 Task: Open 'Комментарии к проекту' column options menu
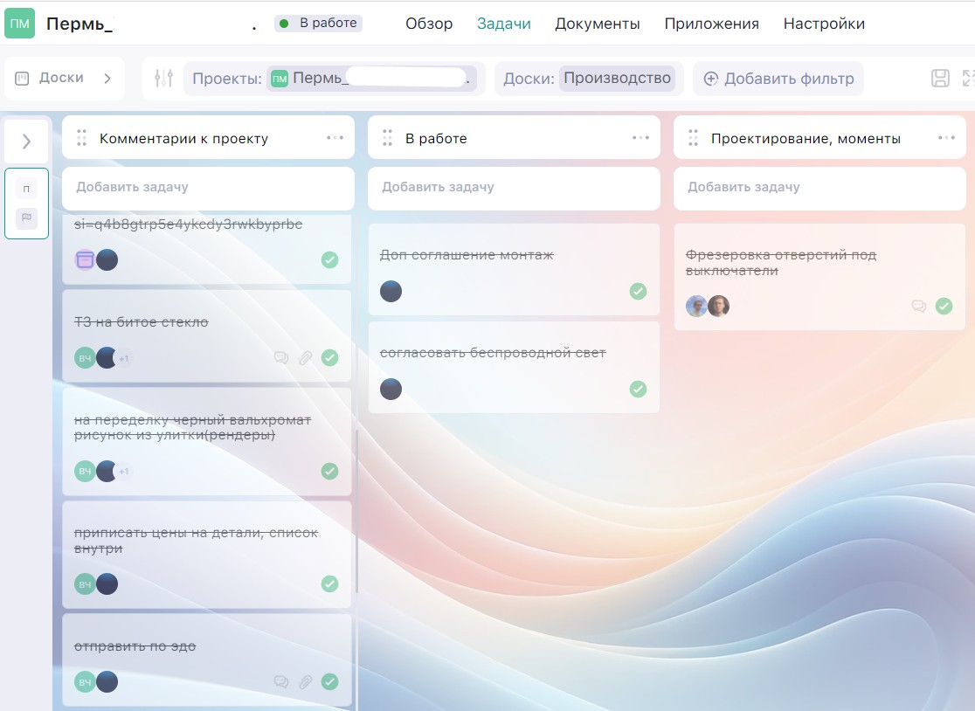335,138
